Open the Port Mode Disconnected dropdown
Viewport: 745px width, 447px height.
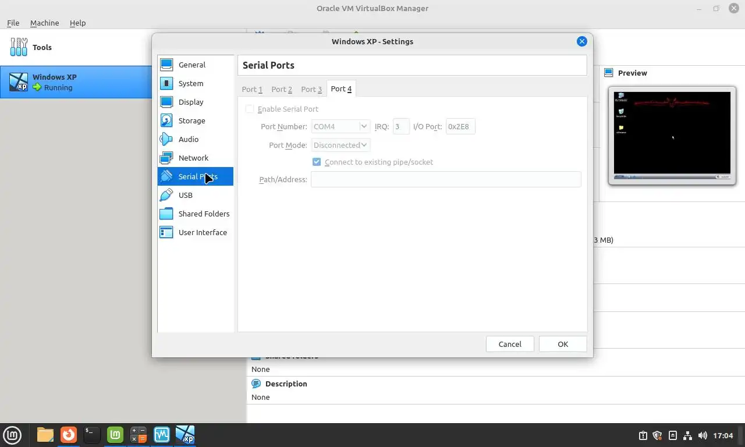340,145
